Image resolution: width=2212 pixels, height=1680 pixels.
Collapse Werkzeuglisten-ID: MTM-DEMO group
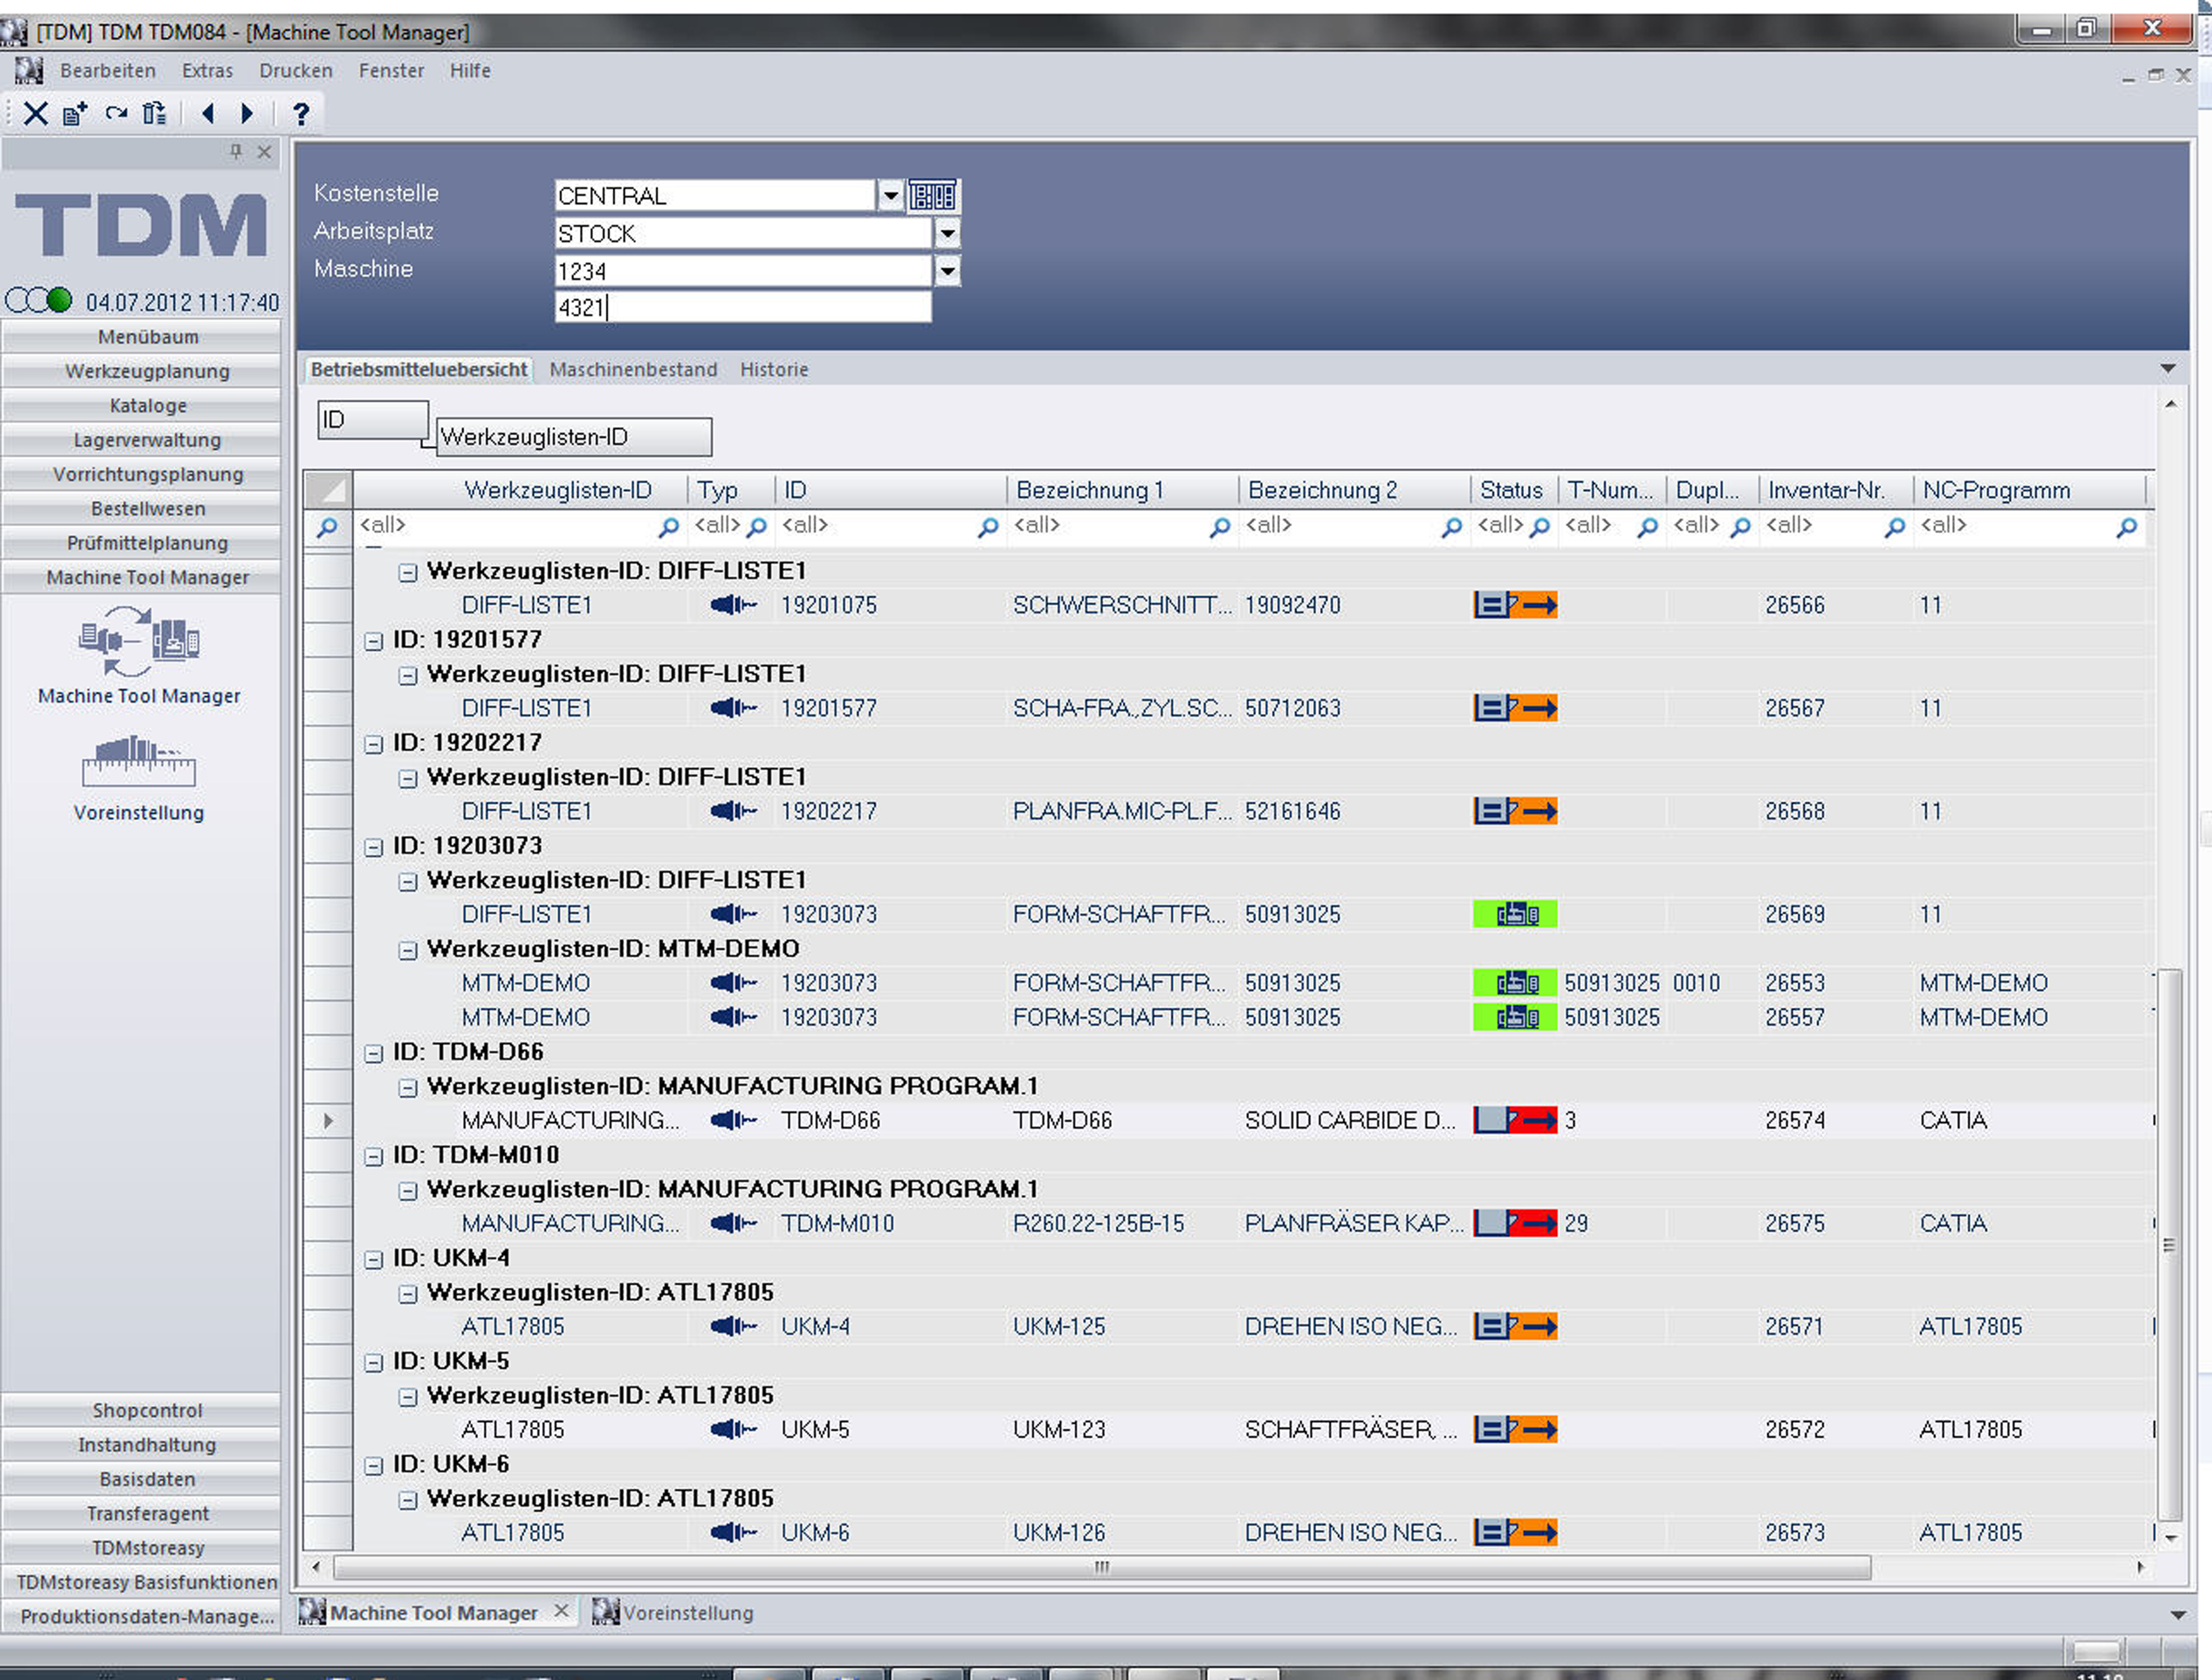point(407,950)
